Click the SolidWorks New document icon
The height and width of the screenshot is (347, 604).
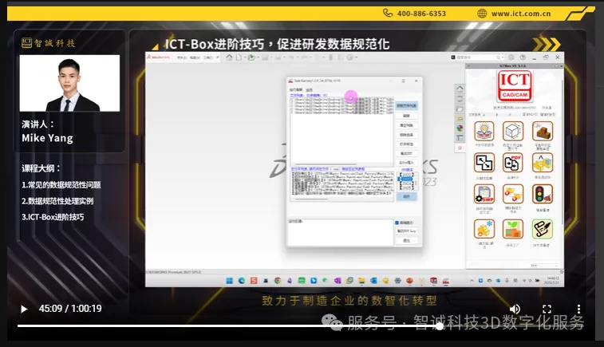click(239, 57)
